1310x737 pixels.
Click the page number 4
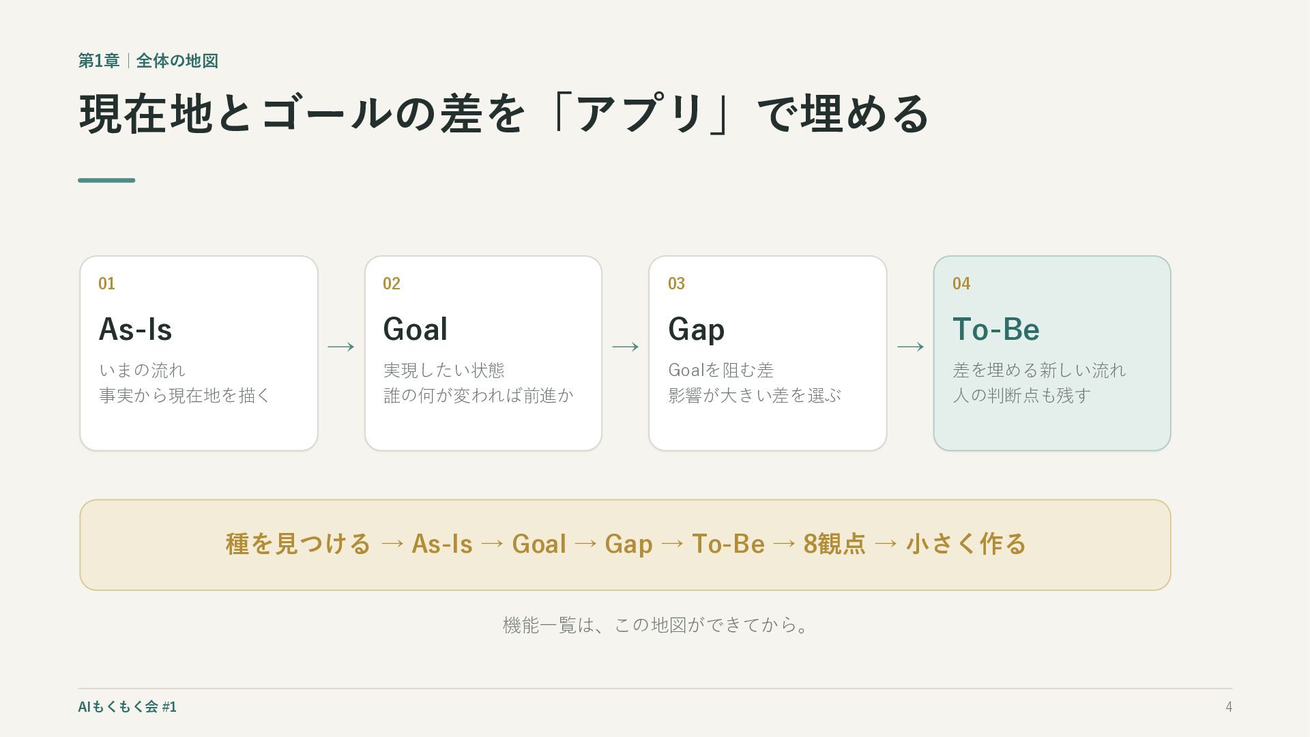[x=1229, y=707]
